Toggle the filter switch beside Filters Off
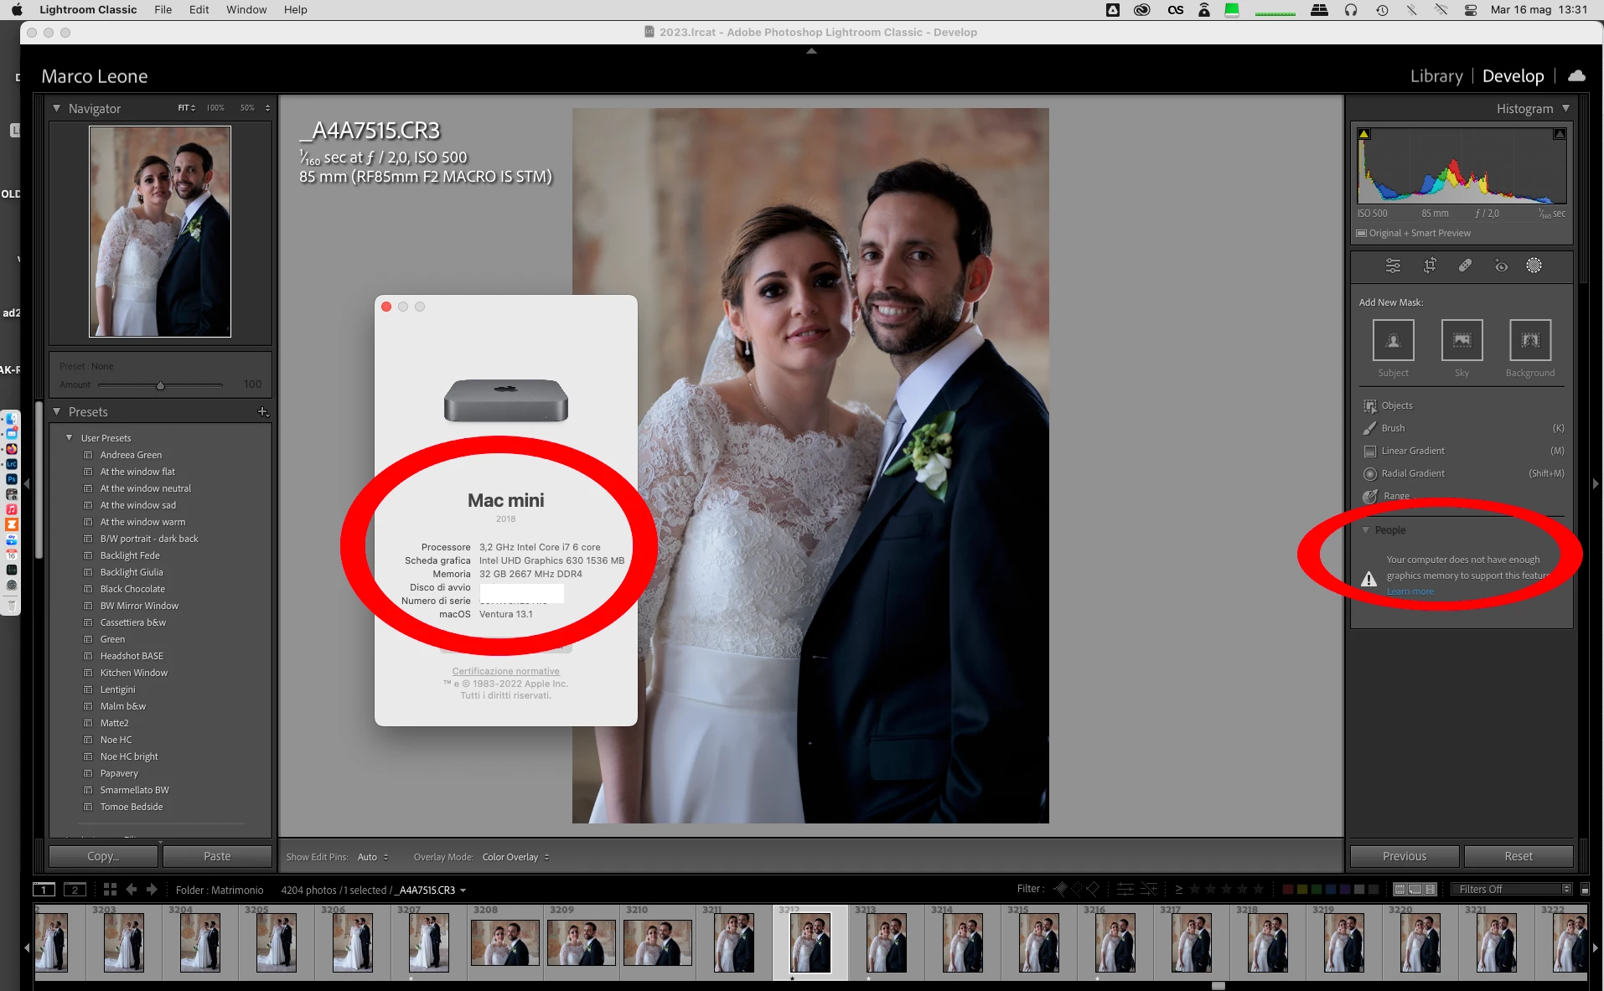The width and height of the screenshot is (1604, 991). 1585,889
